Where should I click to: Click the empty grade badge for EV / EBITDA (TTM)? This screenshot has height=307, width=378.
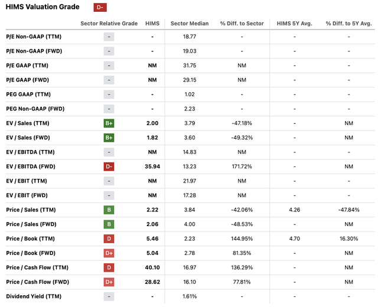tap(109, 152)
